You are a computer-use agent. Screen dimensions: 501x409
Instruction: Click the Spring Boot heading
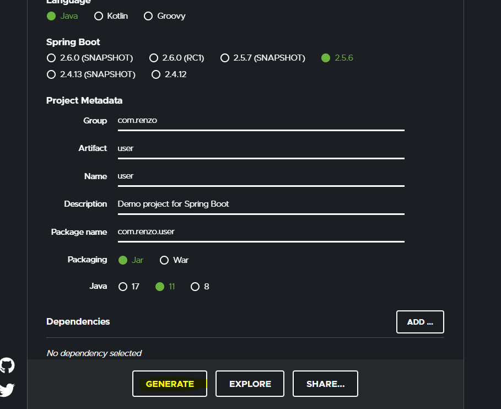pyautogui.click(x=73, y=42)
